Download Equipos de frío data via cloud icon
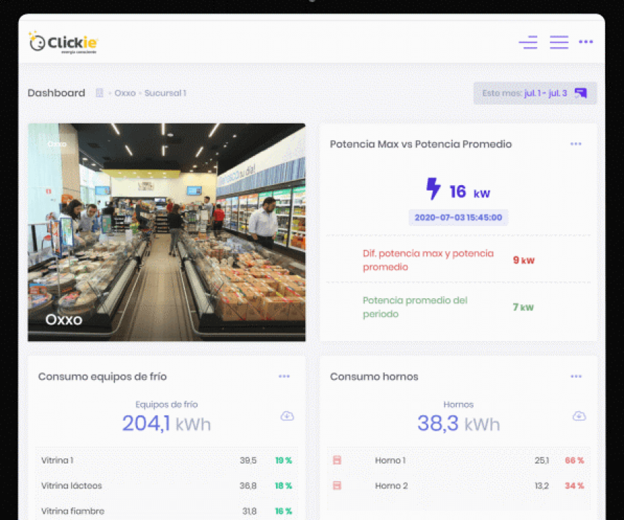624x520 pixels. tap(287, 416)
